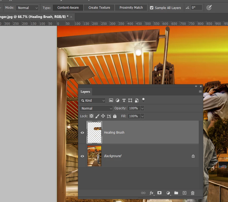Create a new layer with the plus icon
Image resolution: width=228 pixels, height=202 pixels.
tap(185, 193)
